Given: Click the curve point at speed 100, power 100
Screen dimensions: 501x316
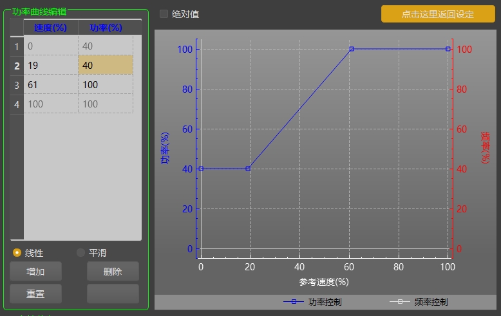Looking at the screenshot, I should click(x=448, y=49).
